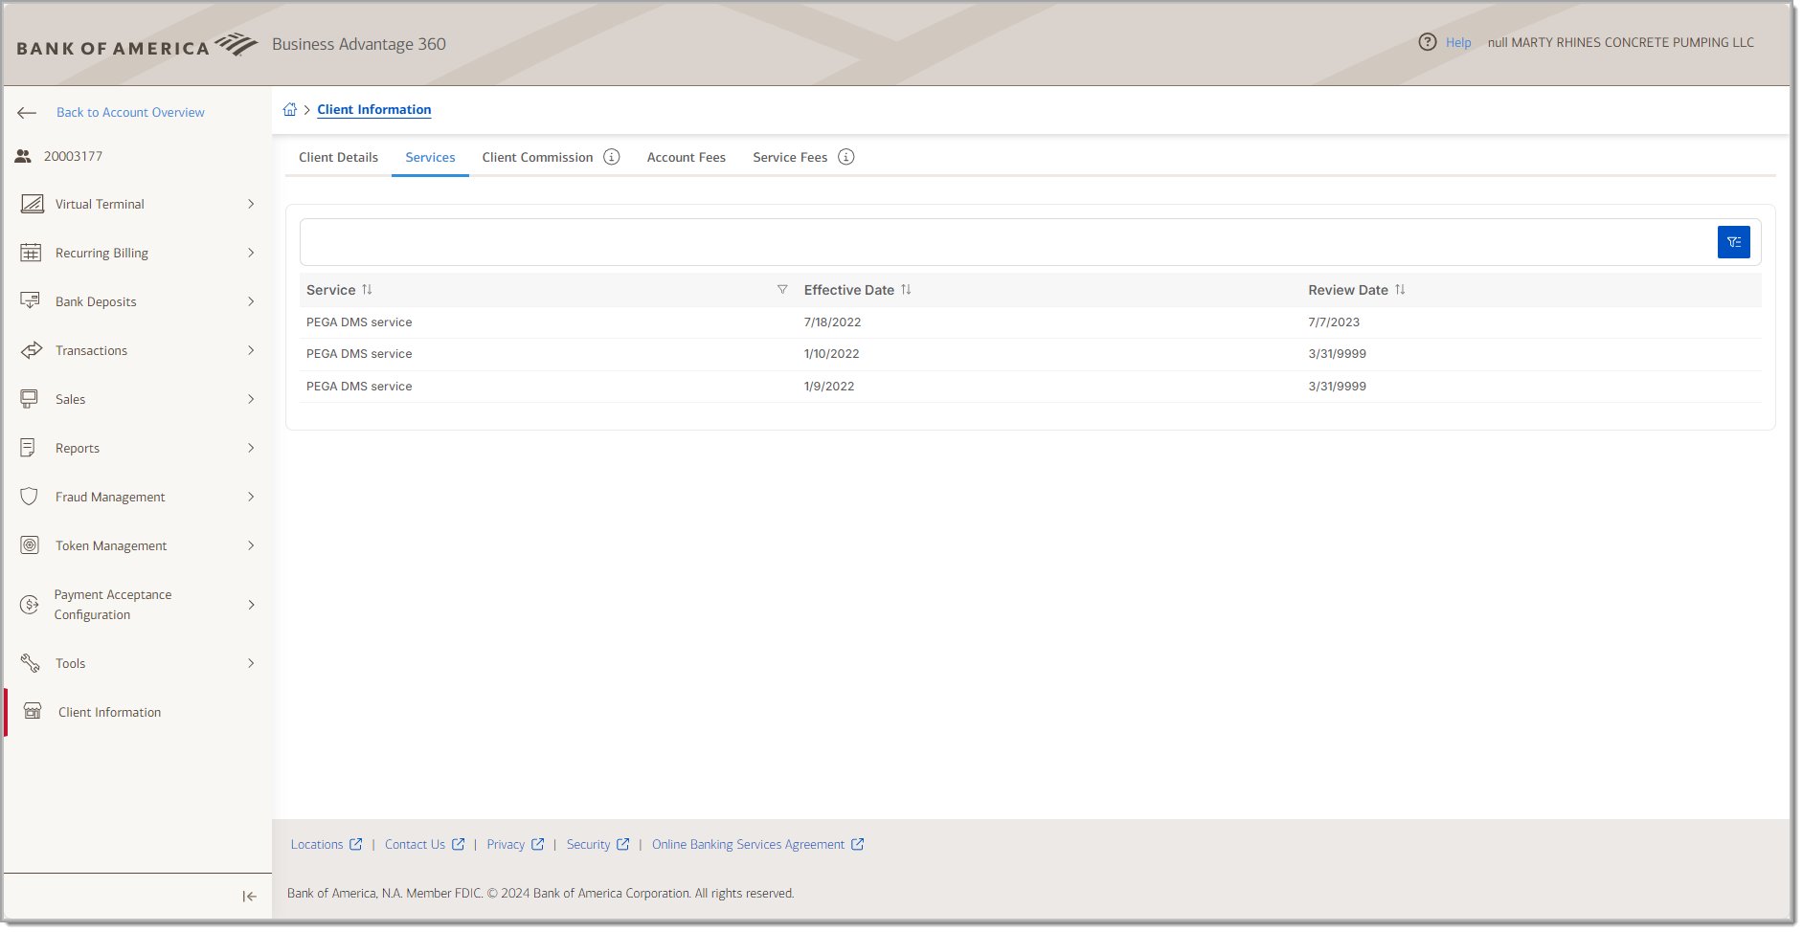Open Recurring Billing via its calendar icon
The height and width of the screenshot is (932, 1803).
tap(32, 252)
